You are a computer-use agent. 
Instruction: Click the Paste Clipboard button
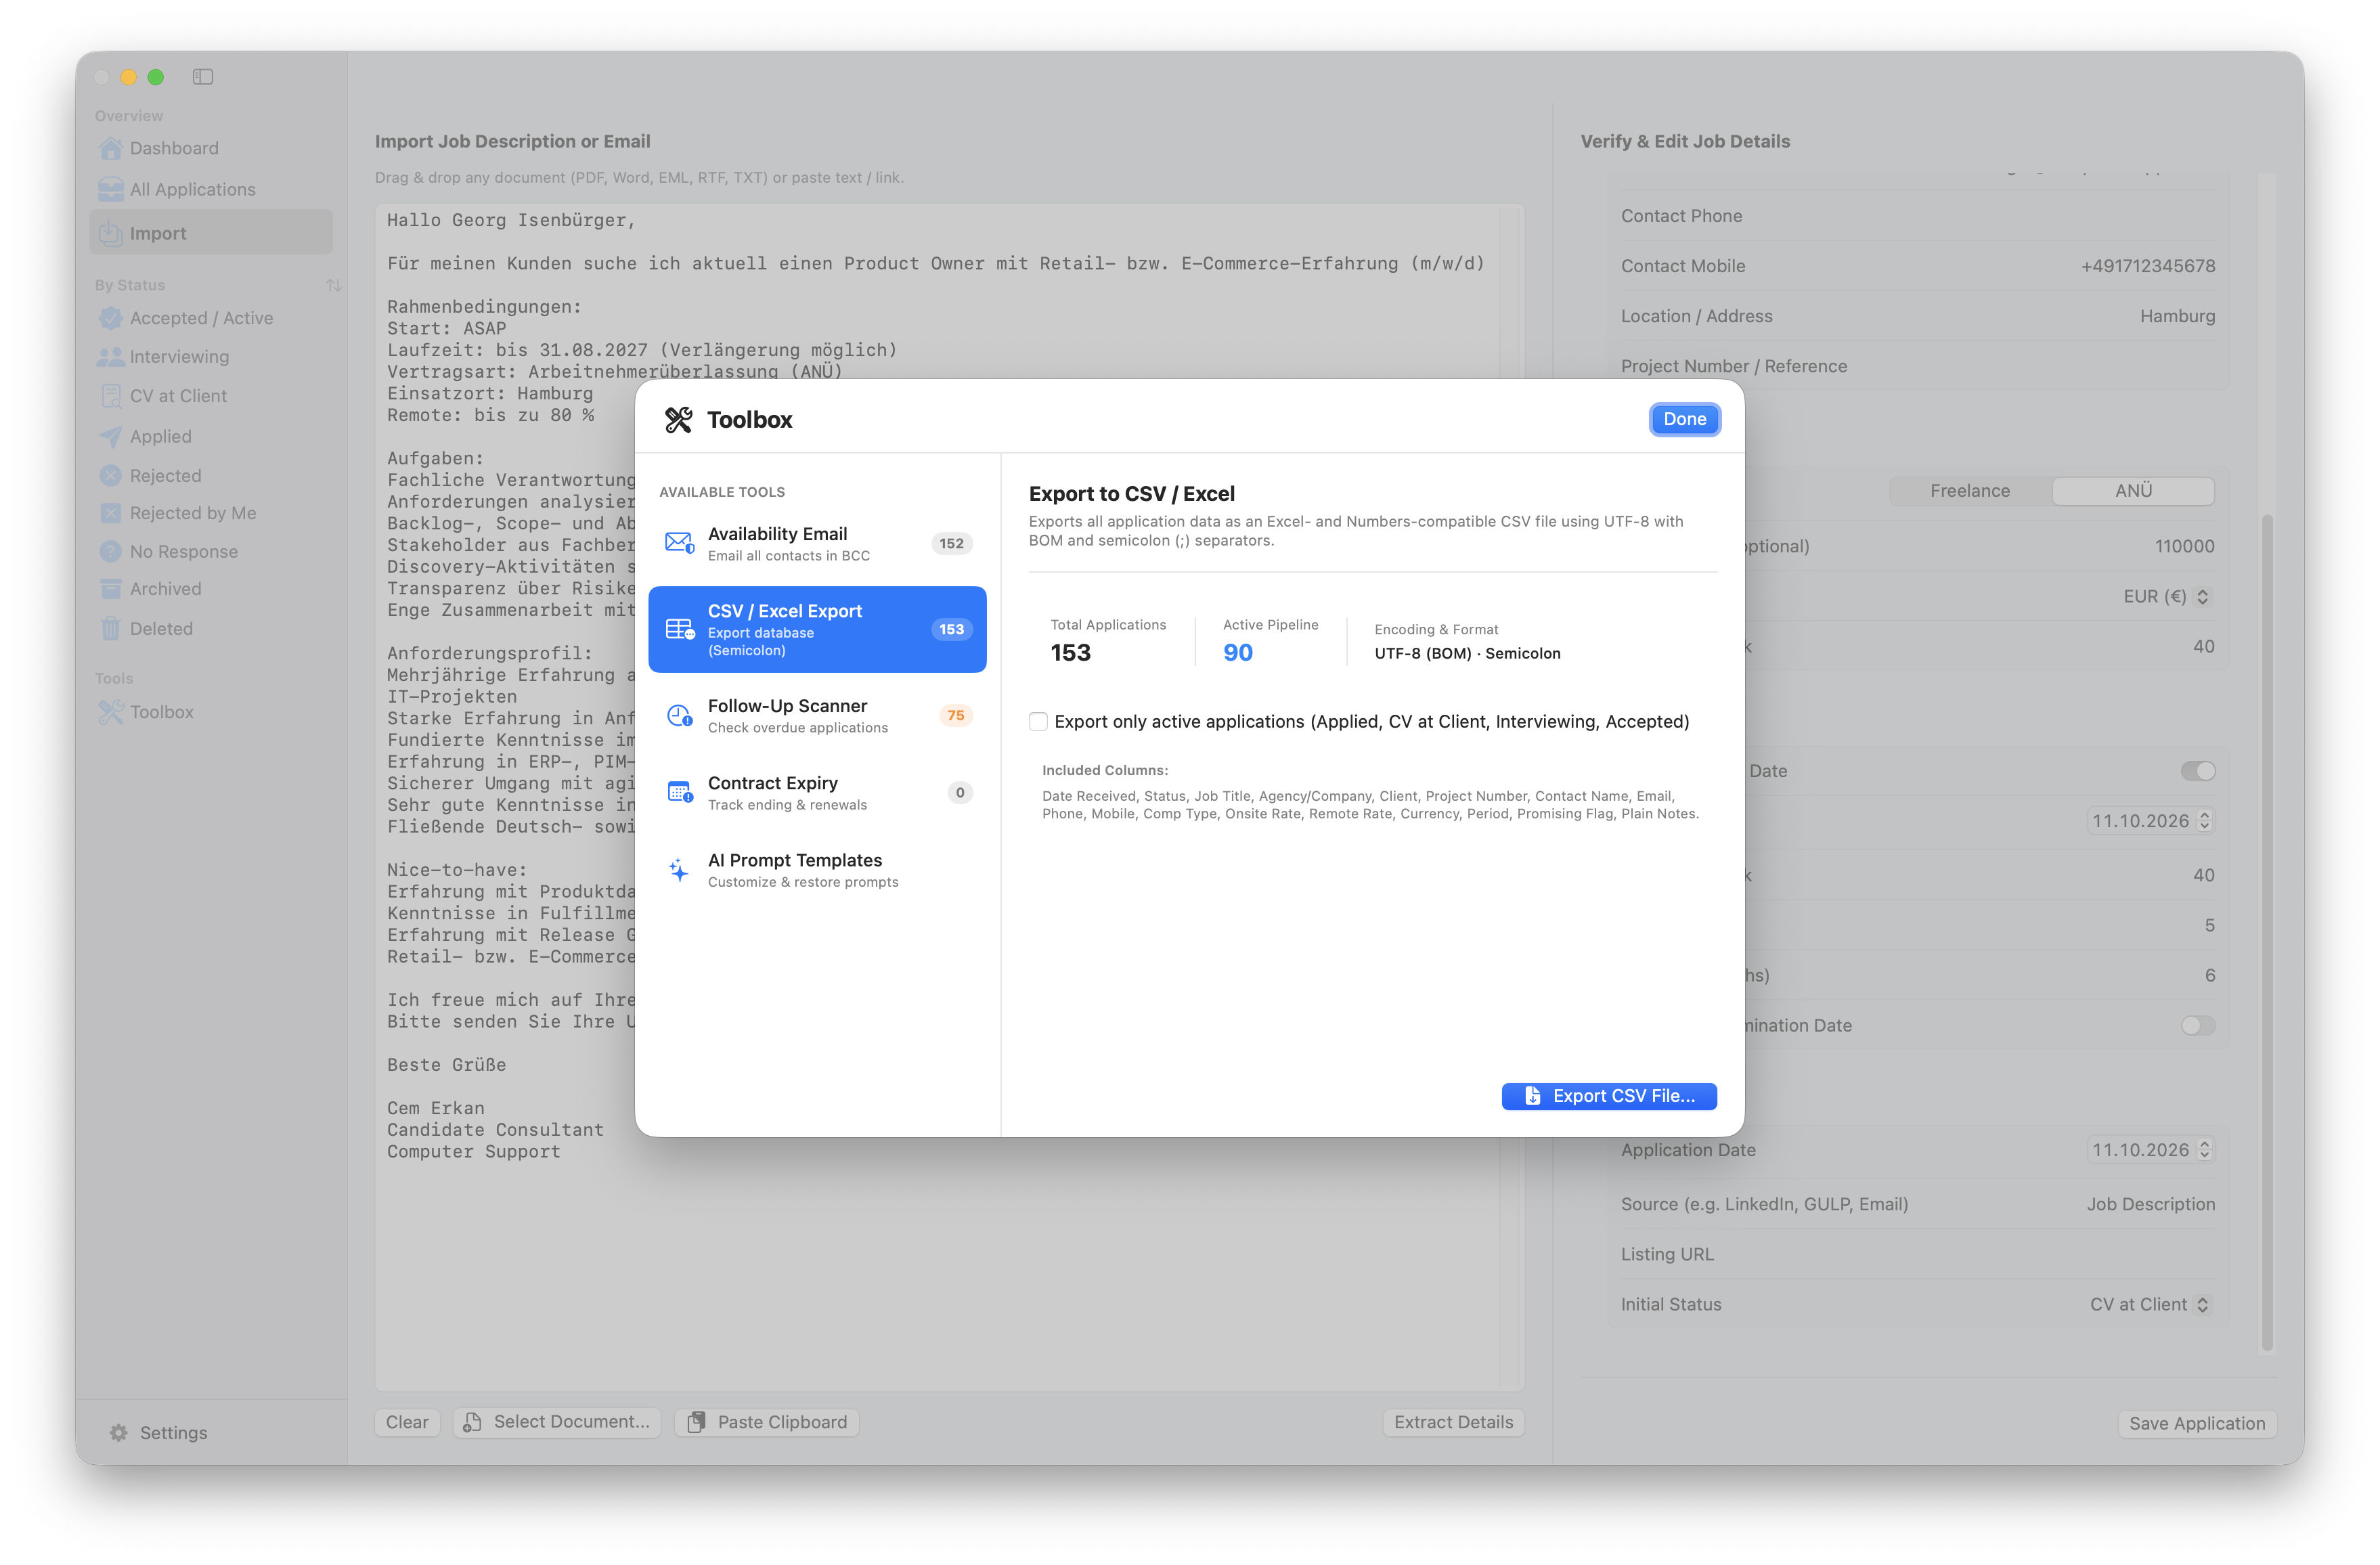point(767,1422)
